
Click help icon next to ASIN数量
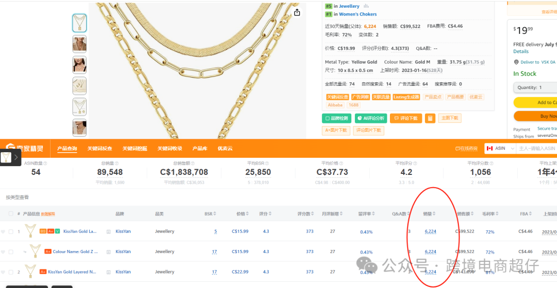tap(45, 164)
